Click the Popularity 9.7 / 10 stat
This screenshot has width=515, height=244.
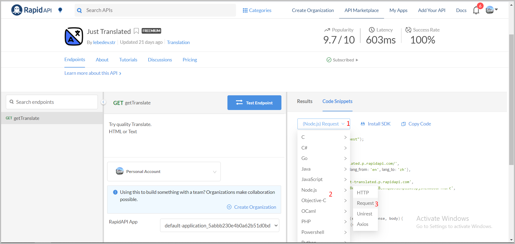(x=339, y=36)
